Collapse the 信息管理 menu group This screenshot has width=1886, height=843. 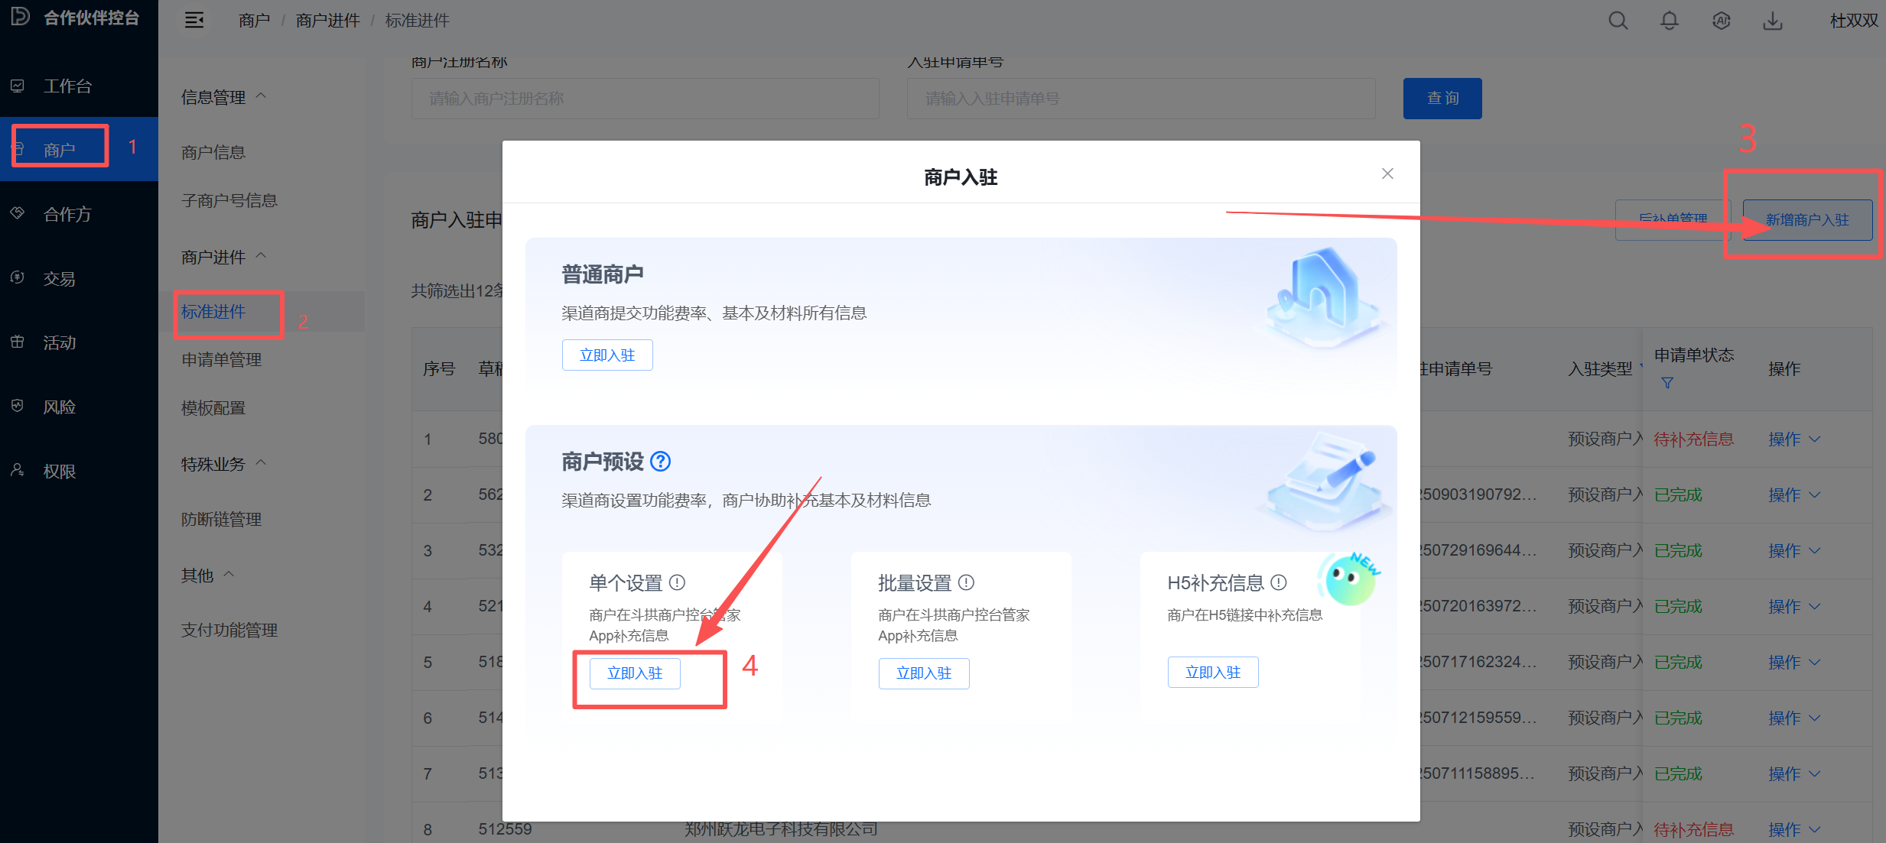tap(261, 96)
